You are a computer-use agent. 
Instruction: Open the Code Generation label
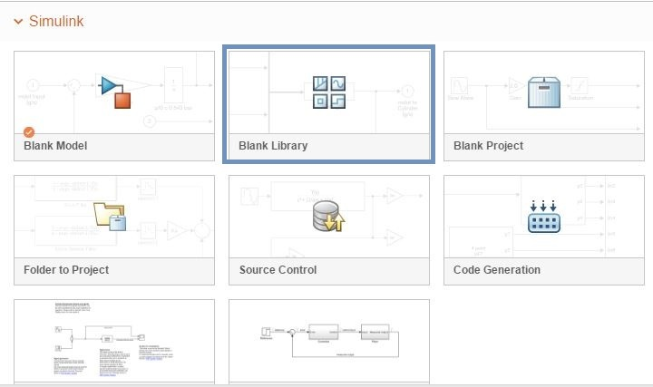tap(497, 270)
